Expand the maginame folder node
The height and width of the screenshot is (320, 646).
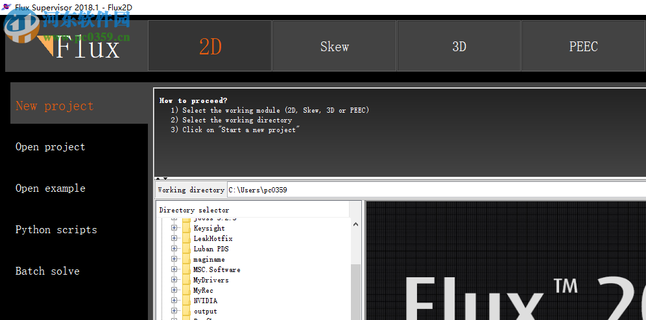[174, 259]
